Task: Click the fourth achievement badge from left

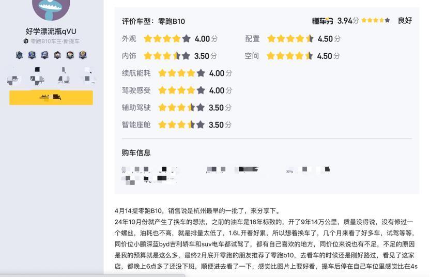Action: (57, 55)
